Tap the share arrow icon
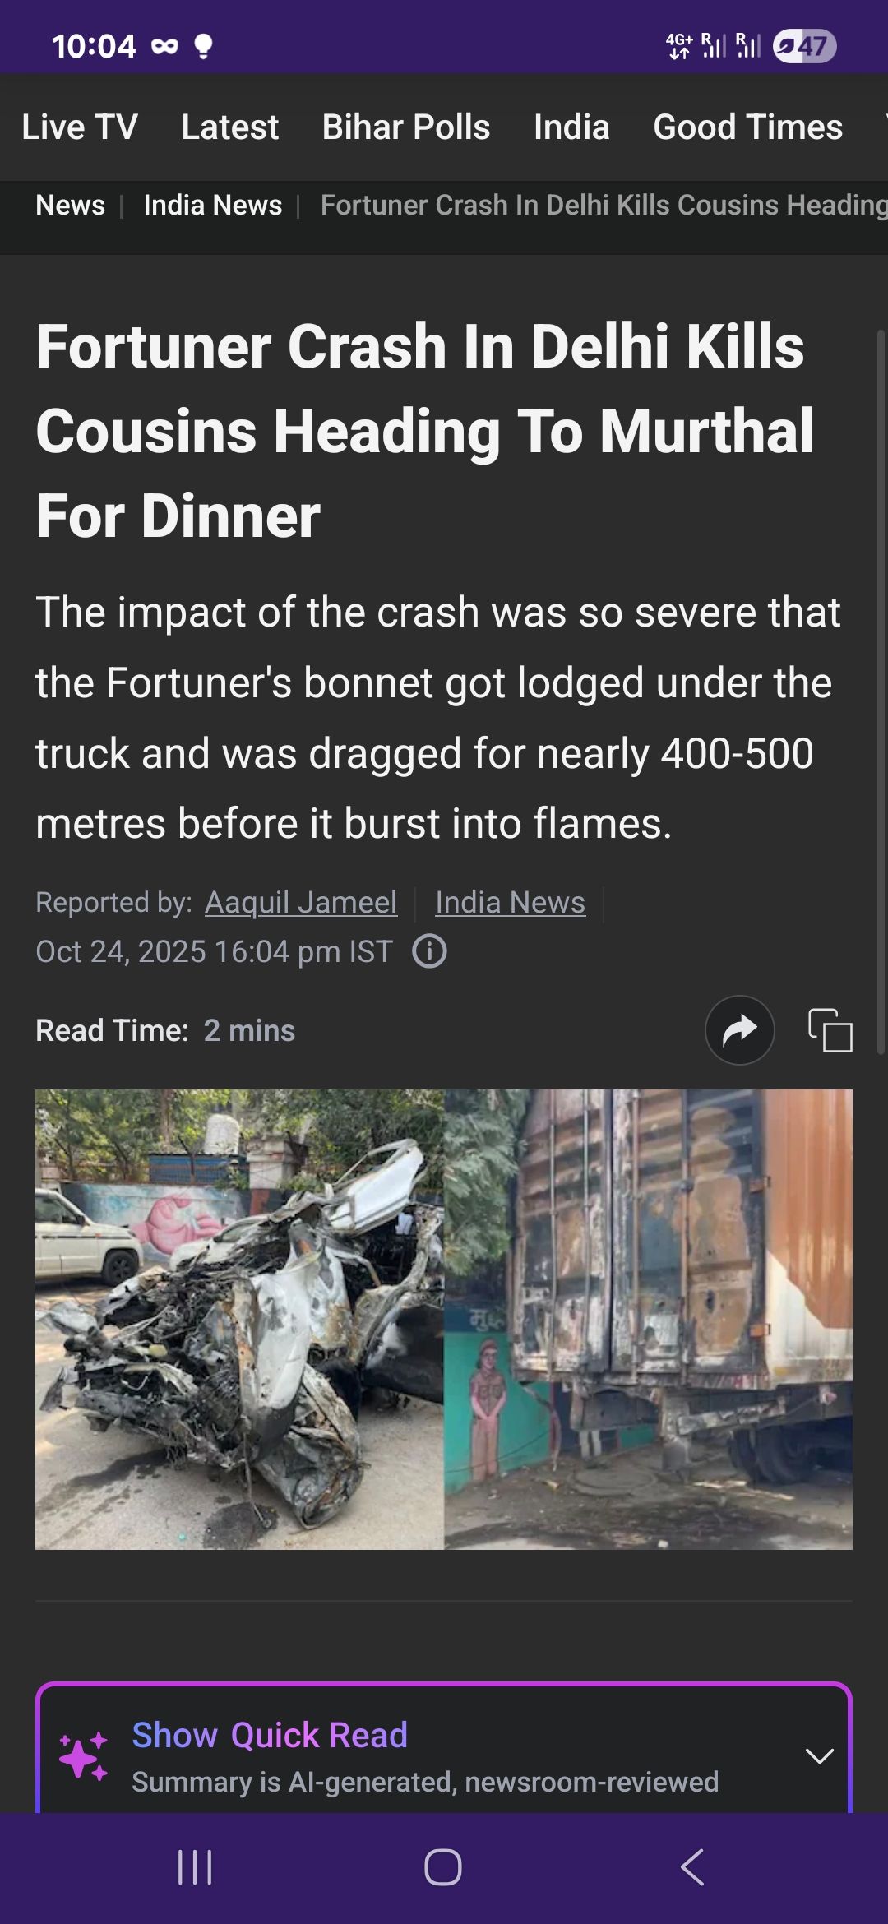This screenshot has width=888, height=1924. [x=739, y=1030]
